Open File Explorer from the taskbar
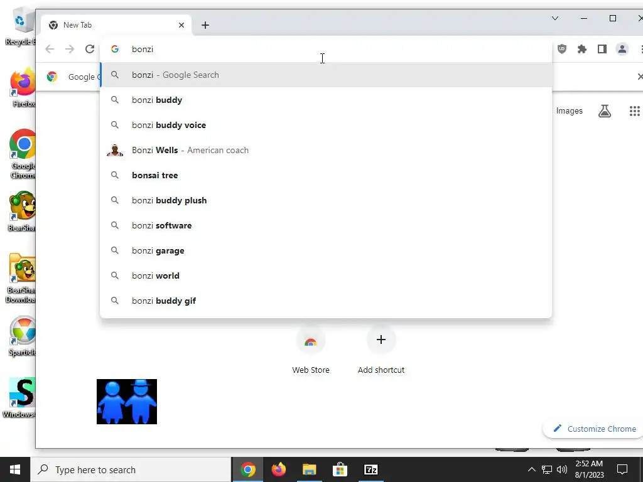 (309, 469)
